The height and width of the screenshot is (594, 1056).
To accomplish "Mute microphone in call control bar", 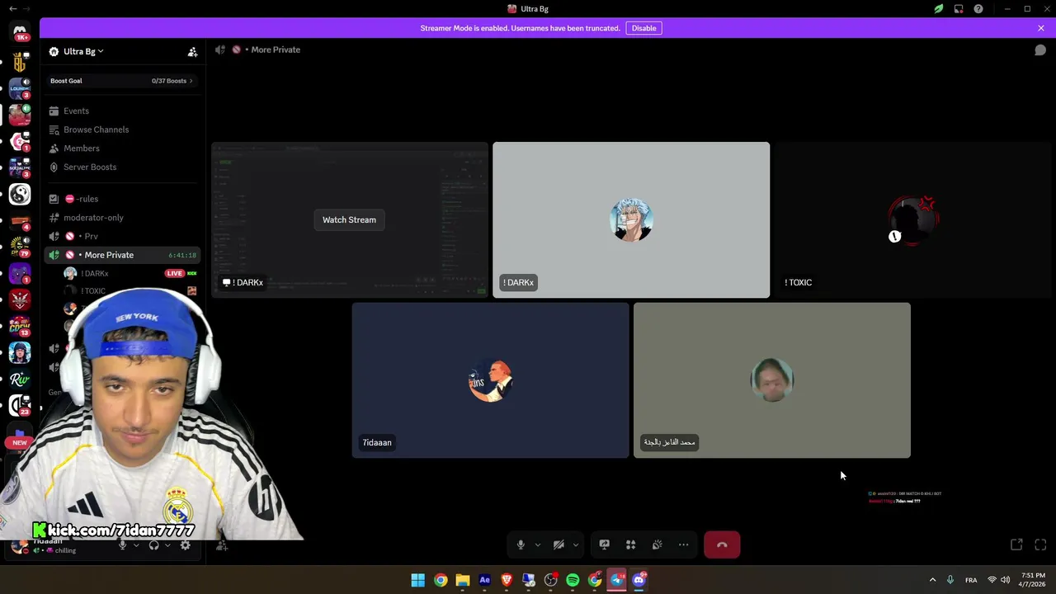I will pyautogui.click(x=521, y=544).
